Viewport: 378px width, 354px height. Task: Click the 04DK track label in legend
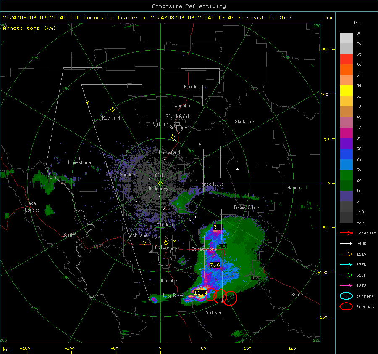point(361,244)
